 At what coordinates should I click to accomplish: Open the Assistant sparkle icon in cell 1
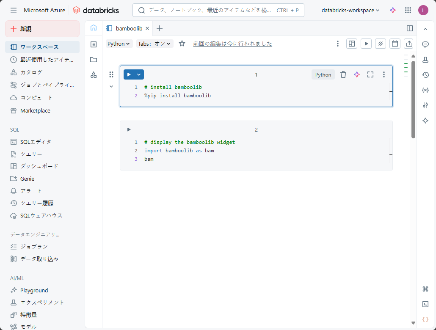tap(357, 74)
